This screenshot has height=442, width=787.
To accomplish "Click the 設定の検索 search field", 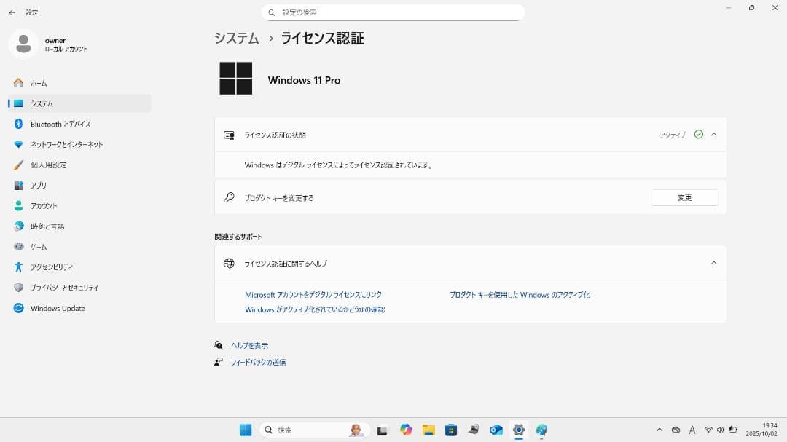I will (x=393, y=12).
